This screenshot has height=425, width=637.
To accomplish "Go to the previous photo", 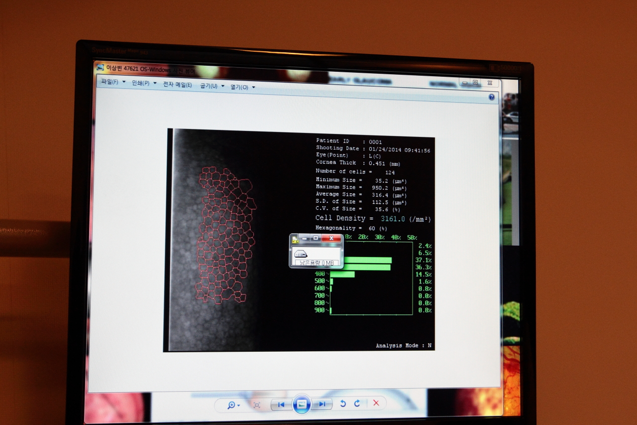I will (281, 405).
